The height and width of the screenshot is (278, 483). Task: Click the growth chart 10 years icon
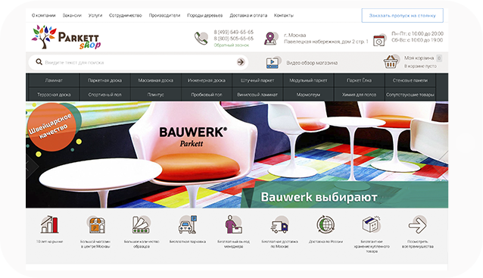click(x=49, y=224)
